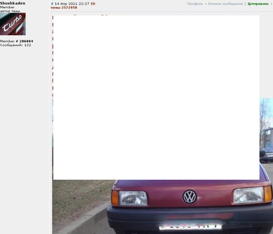Click the Сообщений: 122 post counter
The height and width of the screenshot is (234, 273).
(x=15, y=45)
